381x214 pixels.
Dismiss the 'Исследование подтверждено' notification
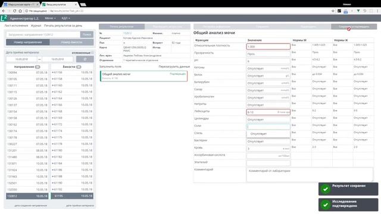[x=348, y=204]
